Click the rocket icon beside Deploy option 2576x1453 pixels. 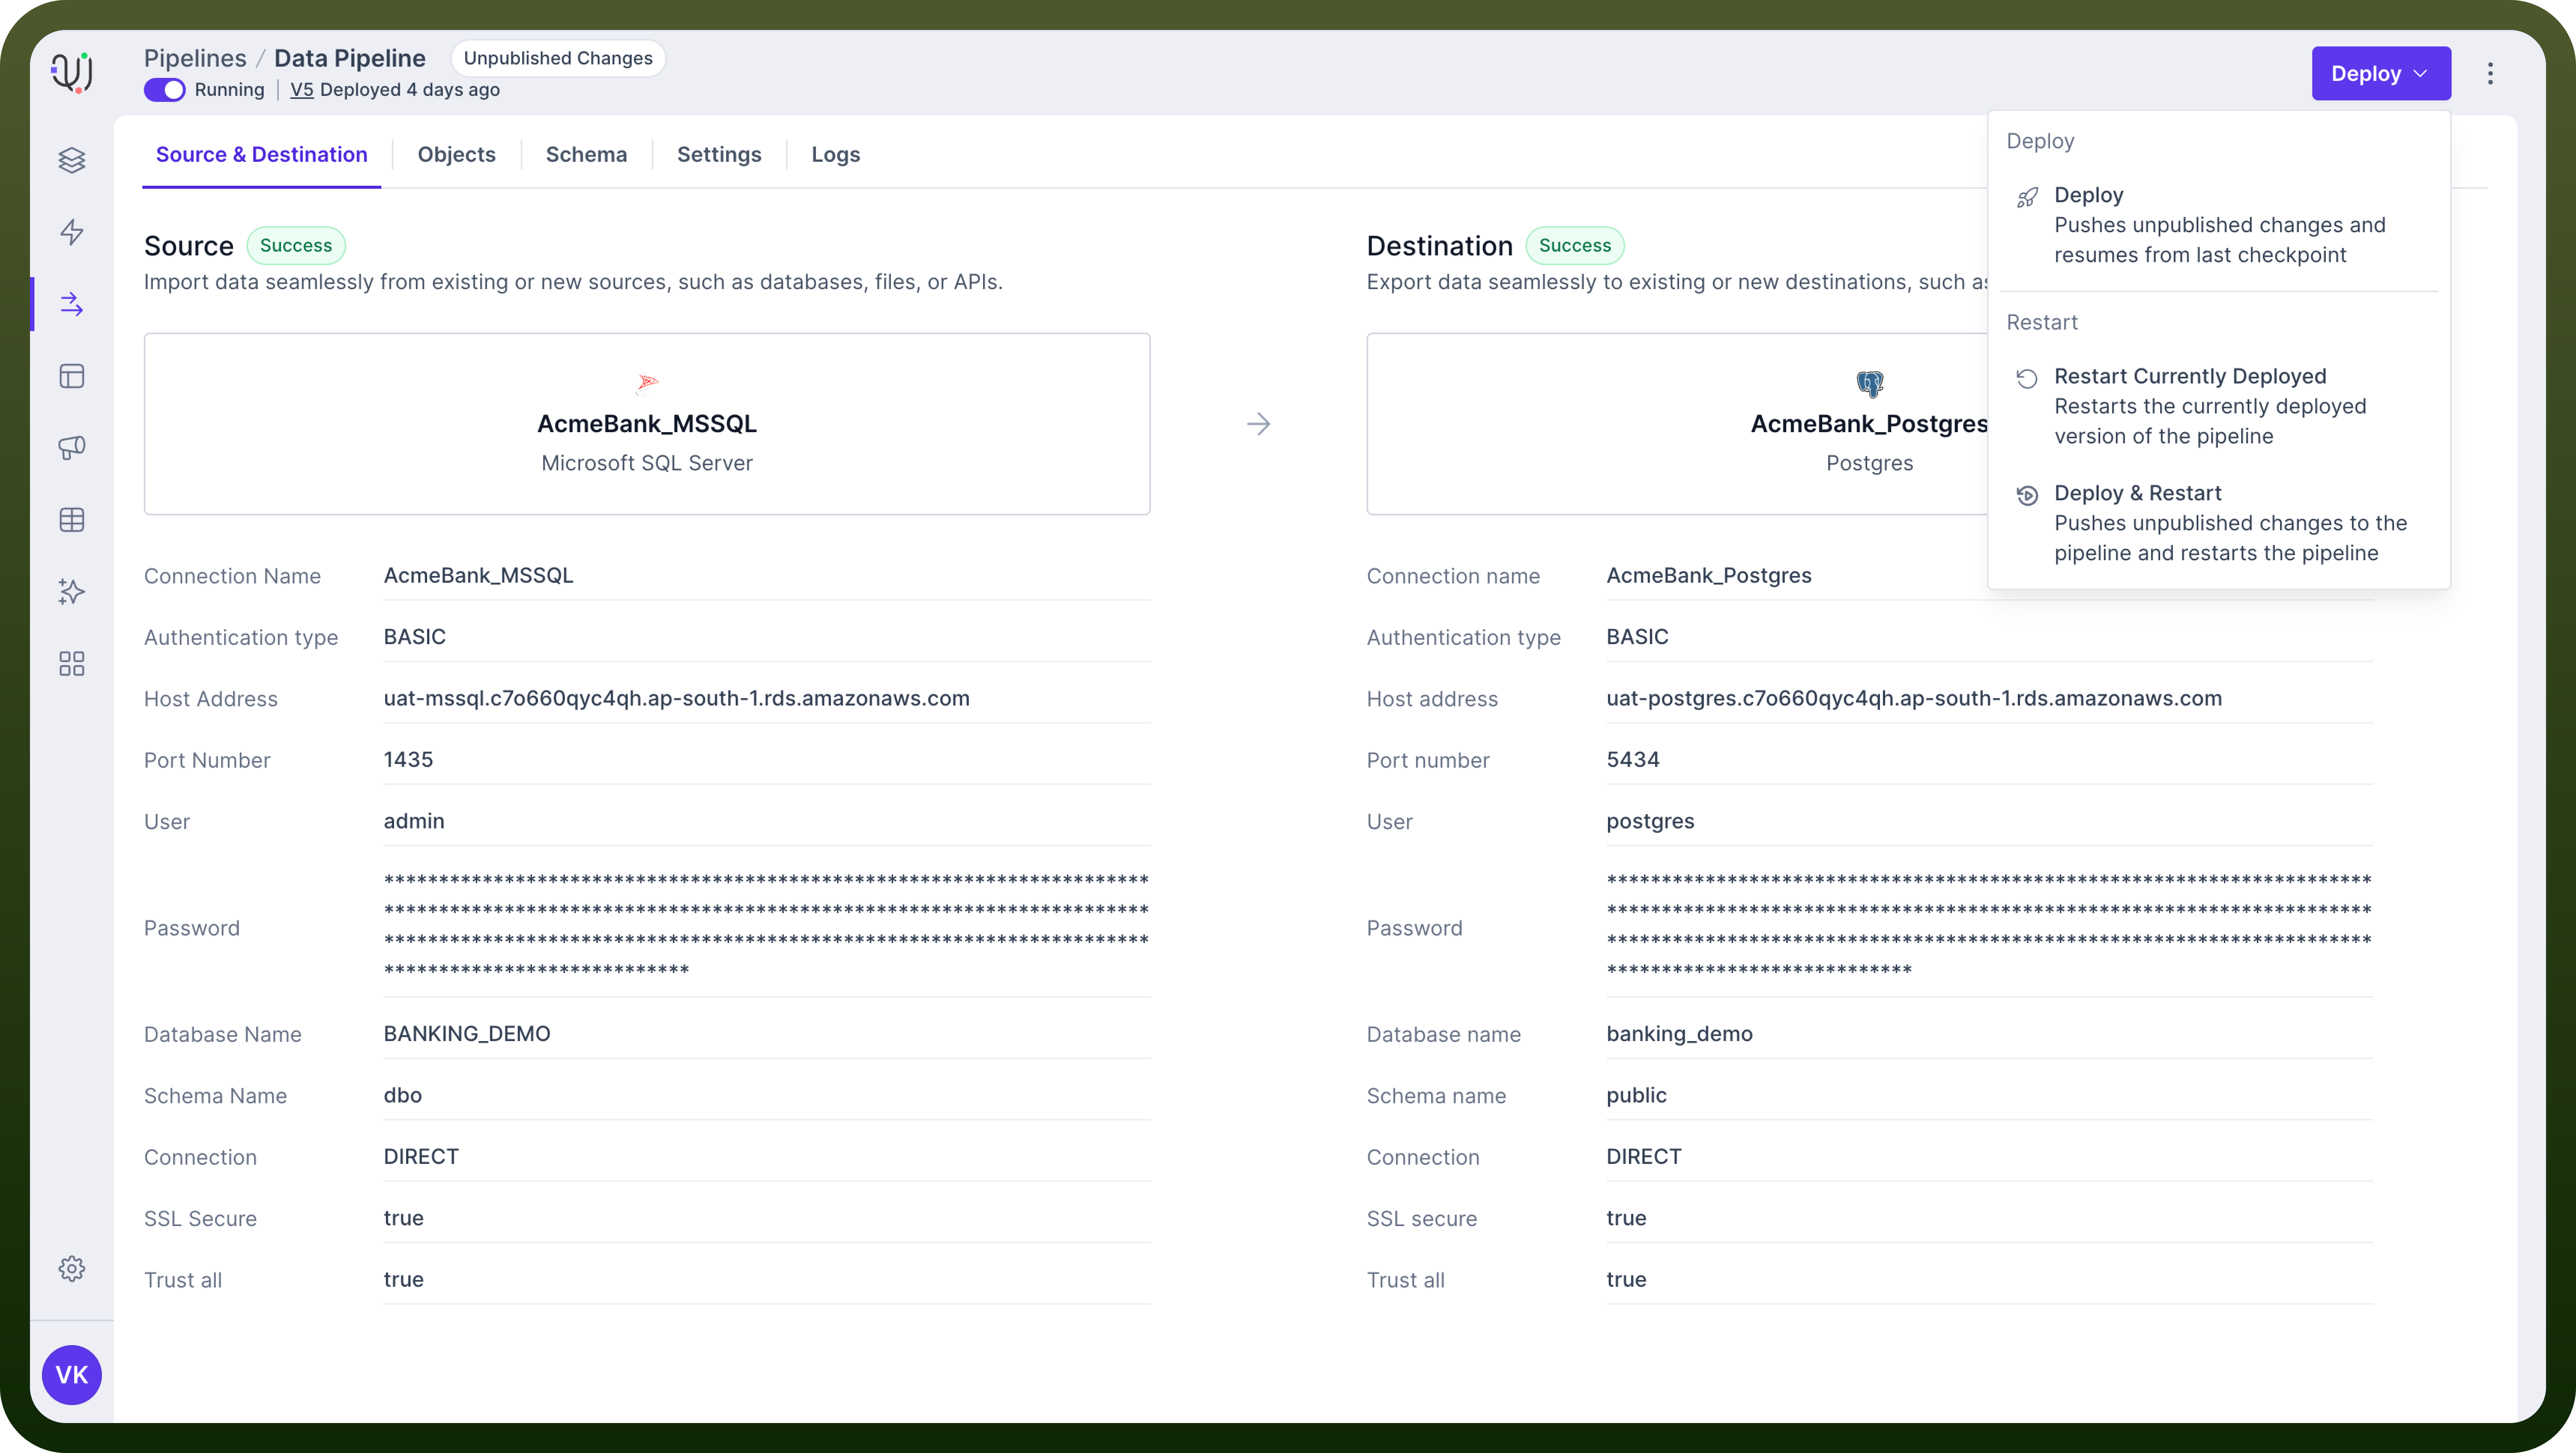[x=2027, y=197]
